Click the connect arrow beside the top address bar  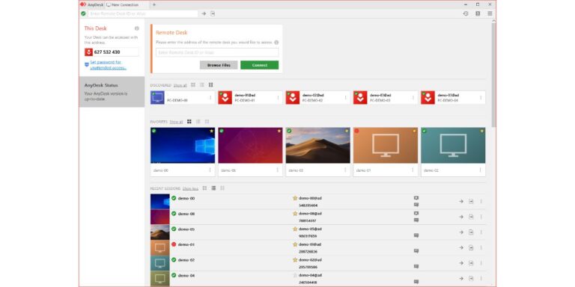coord(204,13)
